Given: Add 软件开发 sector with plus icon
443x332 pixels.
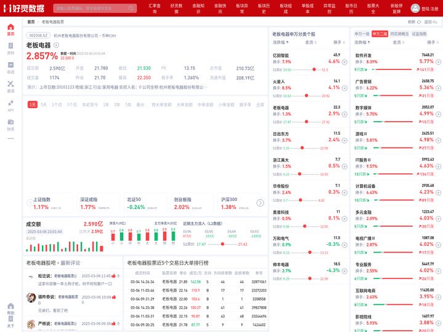Looking at the screenshot, I should coord(438,62).
